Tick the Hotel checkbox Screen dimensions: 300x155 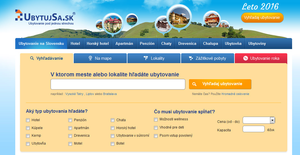[28, 120]
